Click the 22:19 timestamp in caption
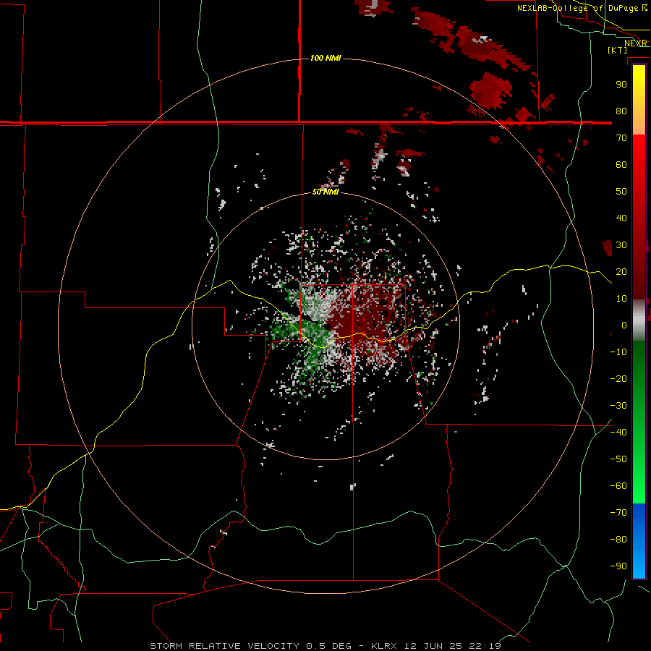The image size is (651, 651). (485, 646)
